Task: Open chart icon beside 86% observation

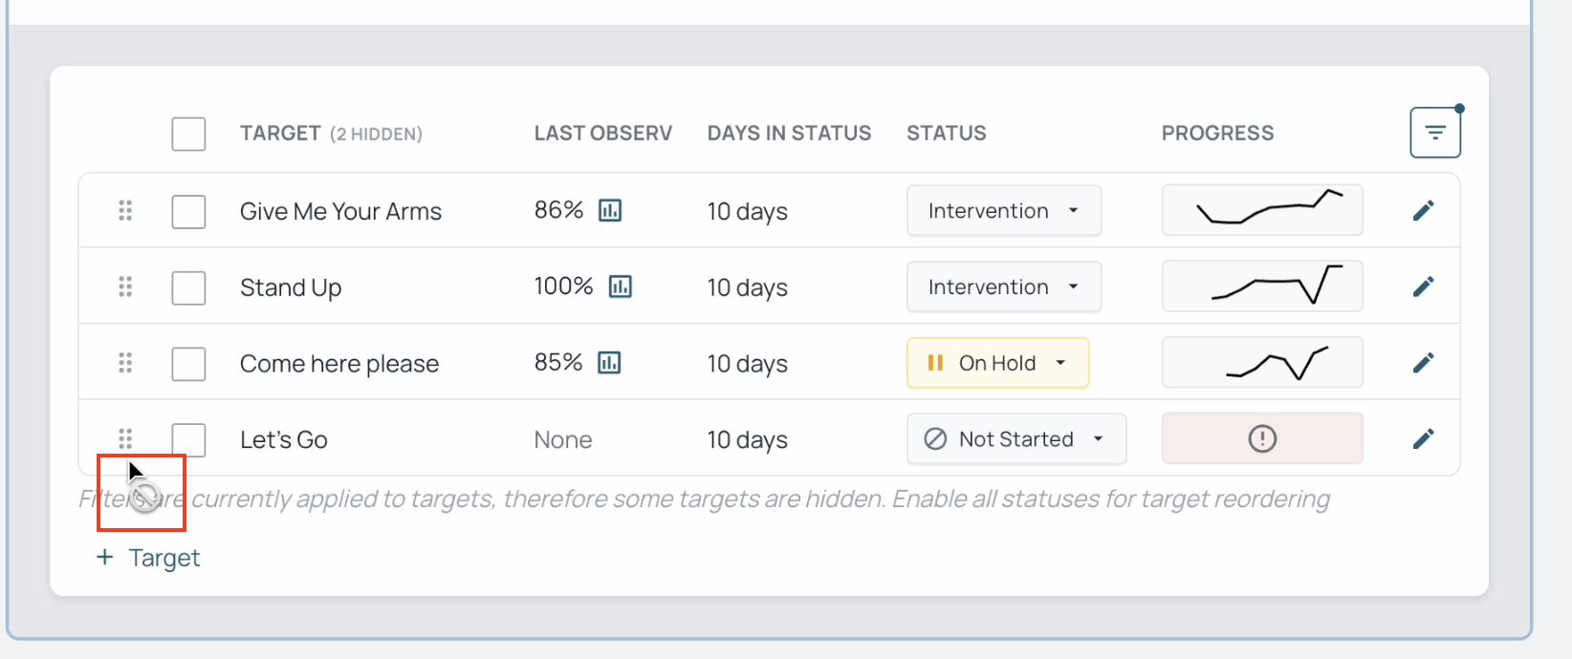Action: click(x=610, y=210)
